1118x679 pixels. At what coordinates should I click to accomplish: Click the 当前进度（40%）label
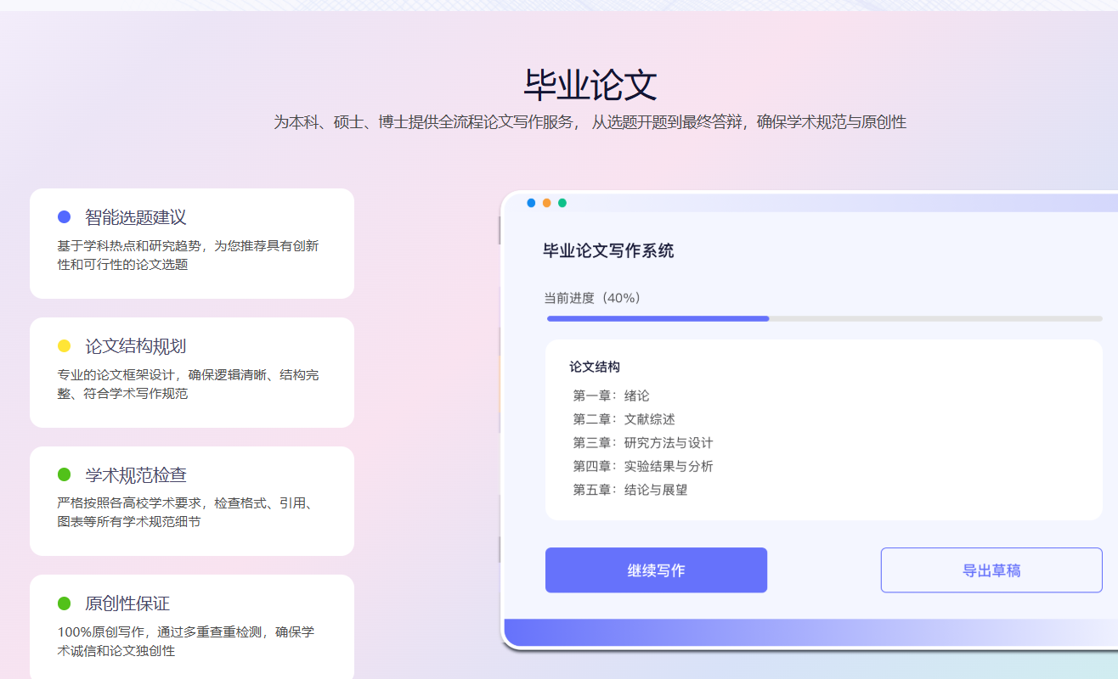592,298
